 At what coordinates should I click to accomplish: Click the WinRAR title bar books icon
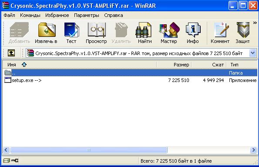[x=5, y=5]
